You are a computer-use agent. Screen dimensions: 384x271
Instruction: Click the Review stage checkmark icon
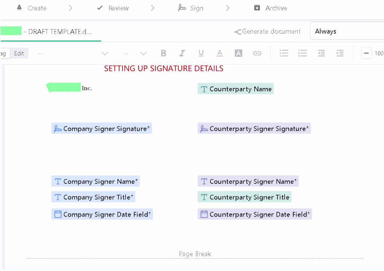click(x=100, y=8)
